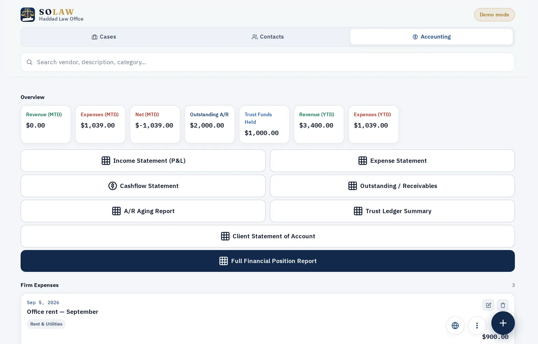The height and width of the screenshot is (344, 538).
Task: Click the Trust Funds Held card
Action: [264, 124]
